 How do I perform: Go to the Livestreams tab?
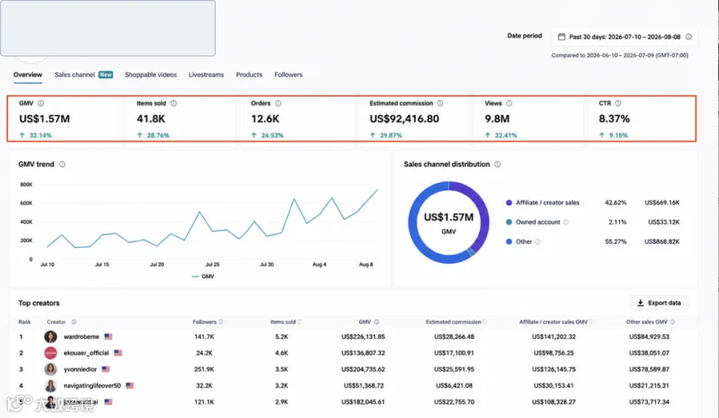[206, 75]
